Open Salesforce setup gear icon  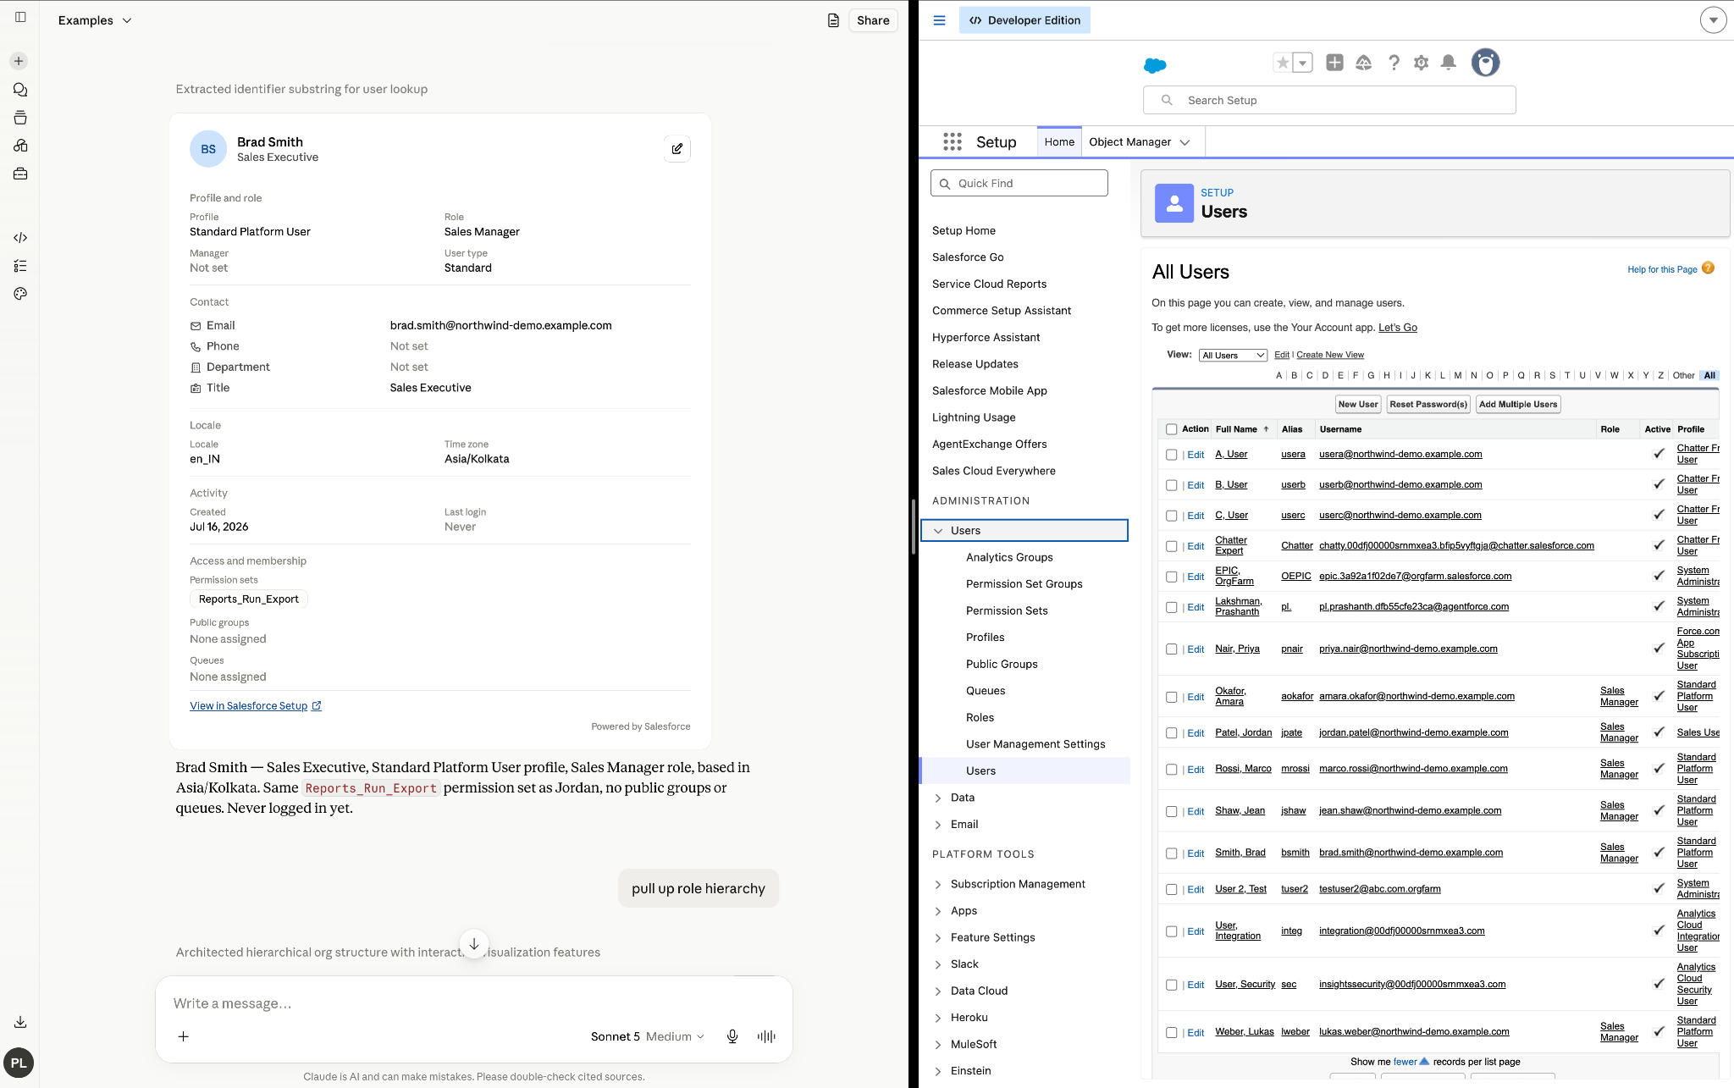point(1422,62)
